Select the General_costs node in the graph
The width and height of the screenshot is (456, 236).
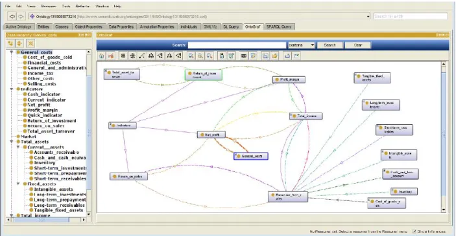pos(251,156)
